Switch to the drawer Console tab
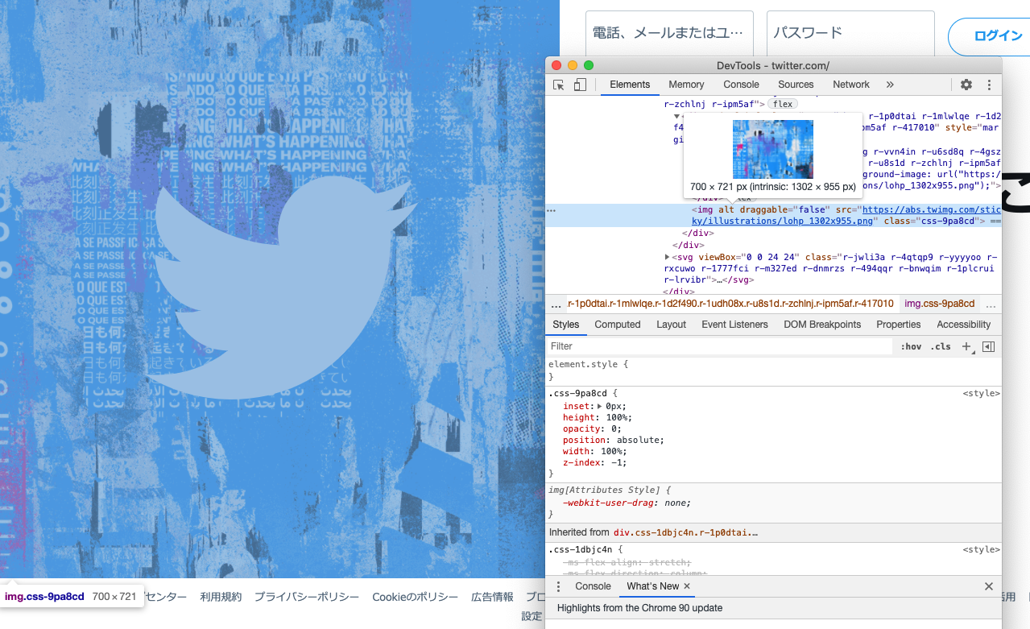The width and height of the screenshot is (1030, 629). coord(593,586)
